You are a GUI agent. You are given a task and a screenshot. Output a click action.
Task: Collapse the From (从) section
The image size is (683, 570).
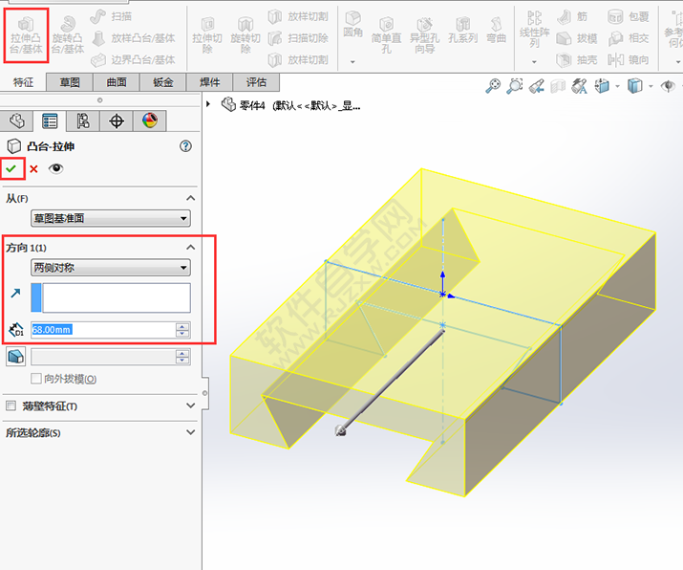tap(190, 198)
